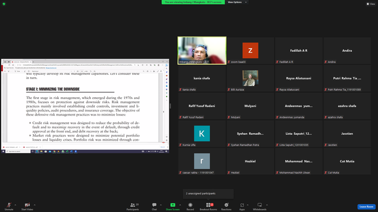This screenshot has height=212, width=378.
Task: Open audio options arrow next to Unmute
Action: (15, 205)
